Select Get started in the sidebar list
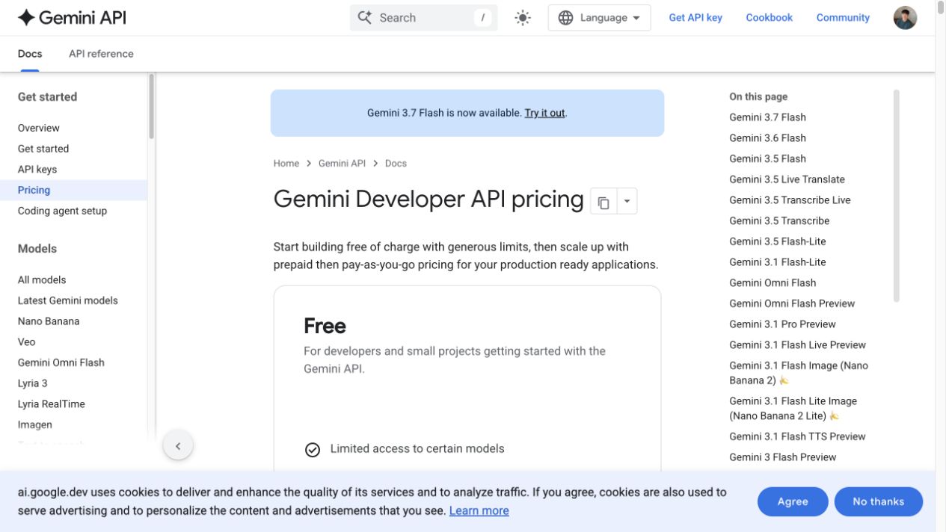Image resolution: width=946 pixels, height=532 pixels. pyautogui.click(x=43, y=149)
